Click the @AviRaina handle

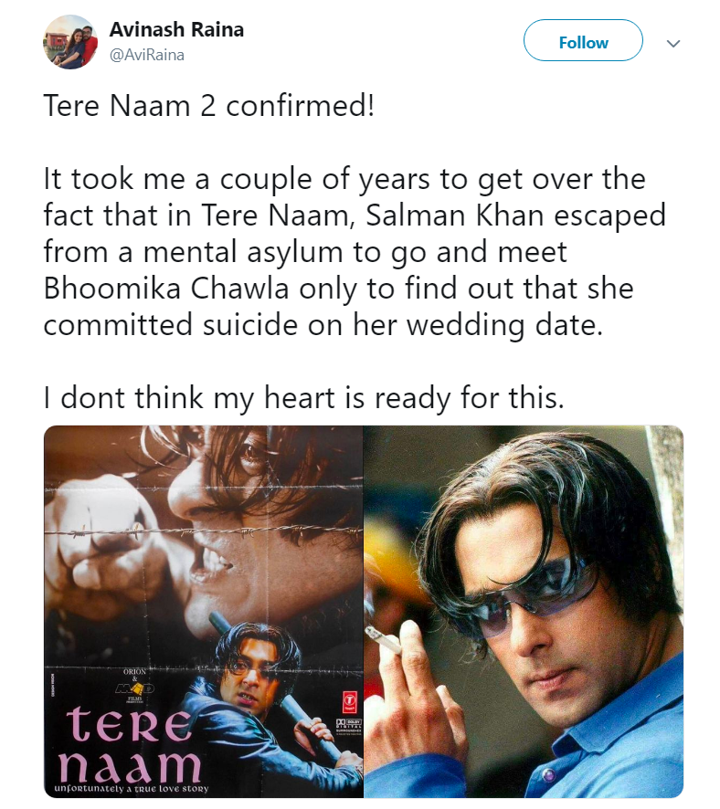(147, 55)
